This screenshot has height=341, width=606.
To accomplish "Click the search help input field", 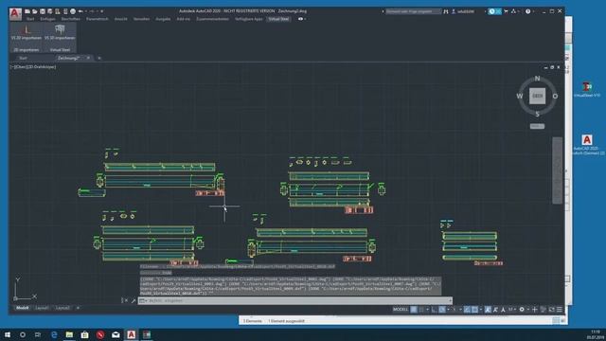I will 413,11.
